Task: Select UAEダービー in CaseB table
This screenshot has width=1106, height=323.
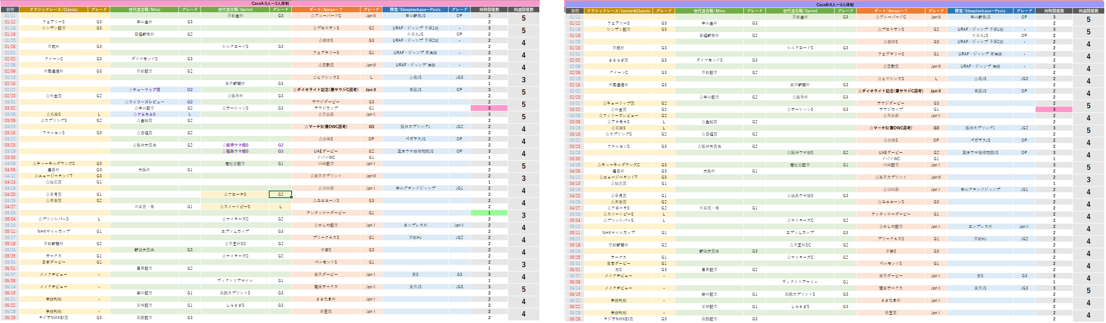Action: click(x=891, y=152)
